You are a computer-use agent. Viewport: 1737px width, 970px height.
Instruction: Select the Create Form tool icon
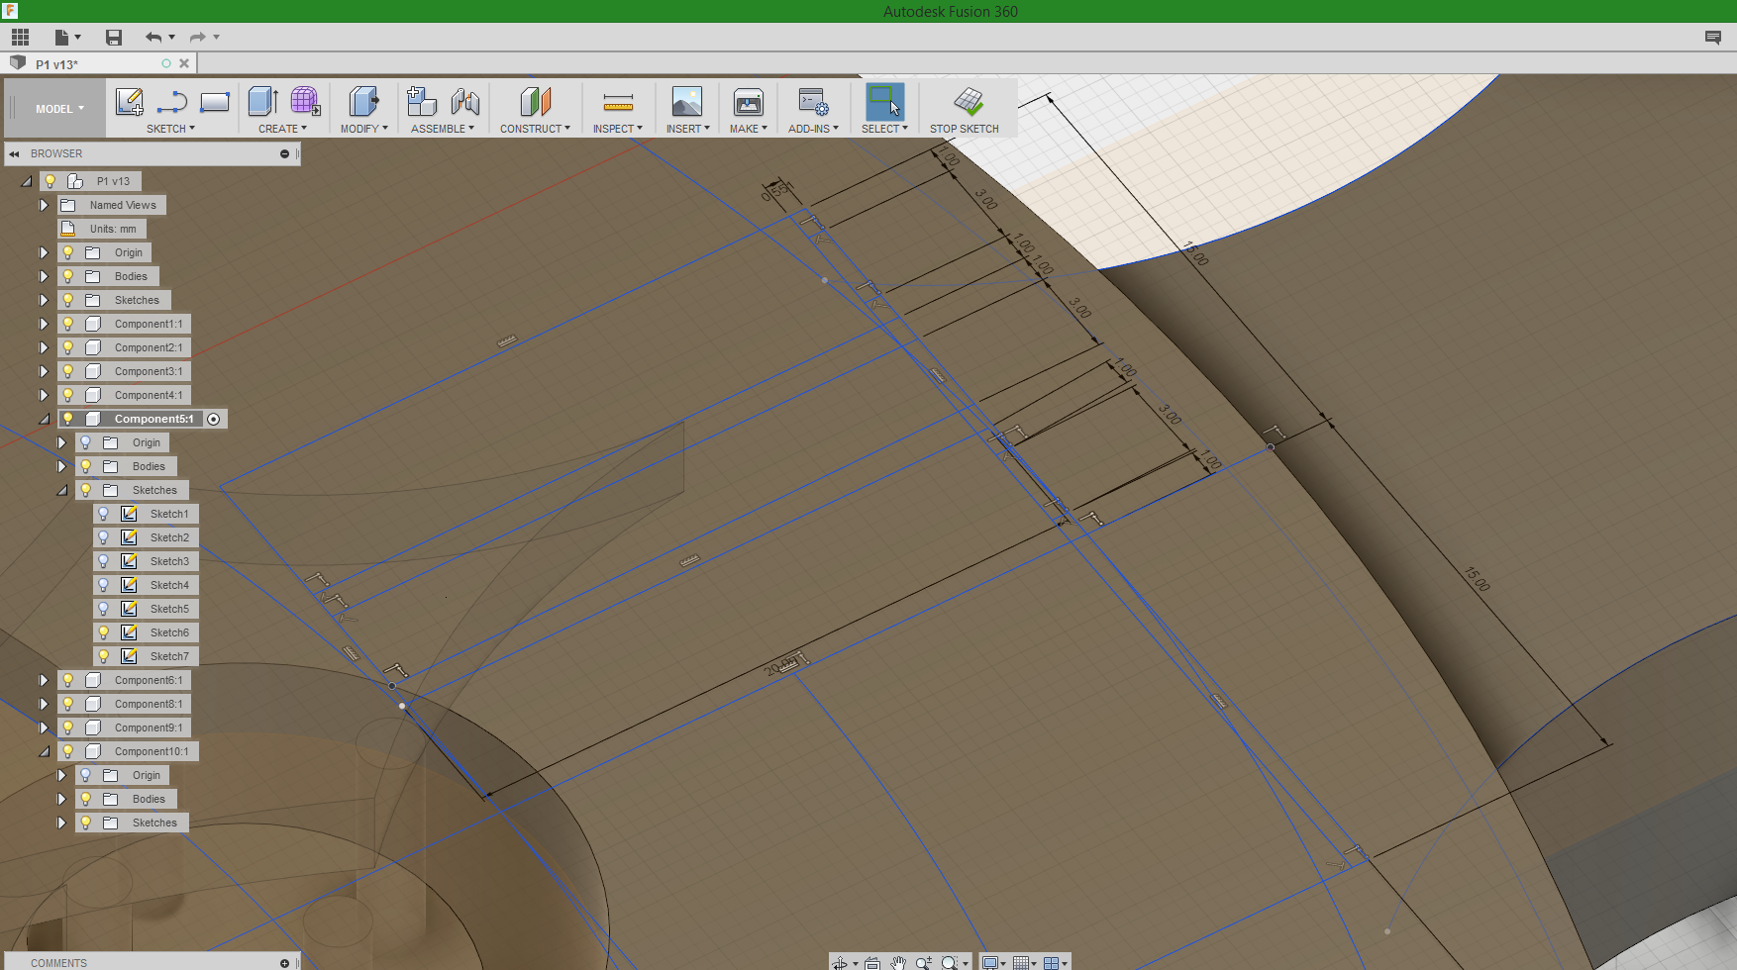point(305,101)
